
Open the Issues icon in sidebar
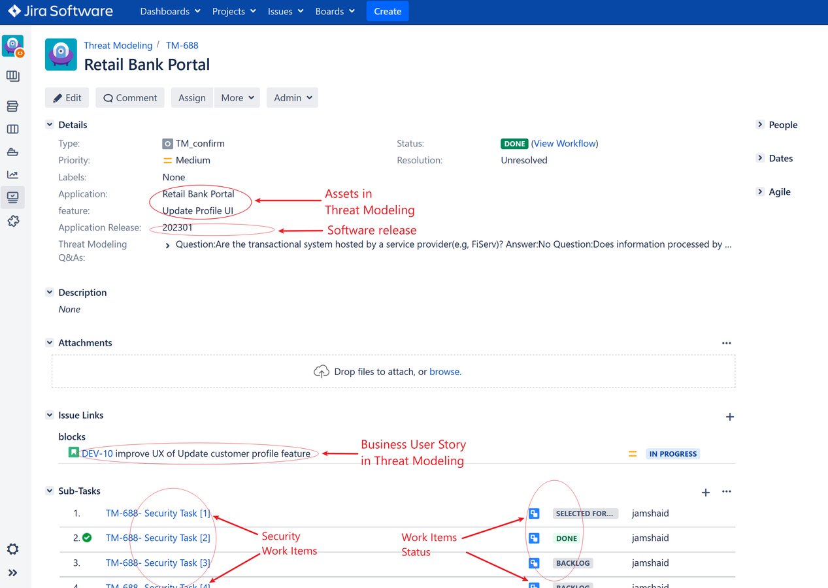pos(13,197)
